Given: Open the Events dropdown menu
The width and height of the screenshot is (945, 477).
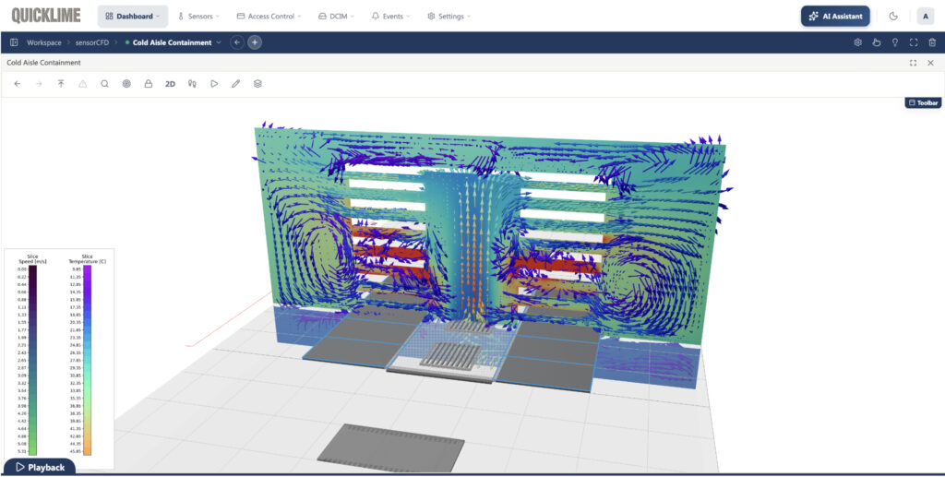Looking at the screenshot, I should (390, 17).
